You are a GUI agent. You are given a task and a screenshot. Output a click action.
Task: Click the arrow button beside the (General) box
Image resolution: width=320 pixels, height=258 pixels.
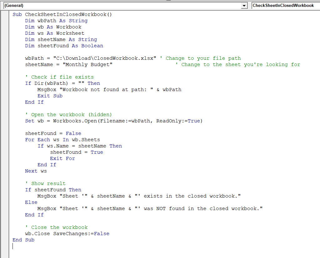(x=244, y=6)
